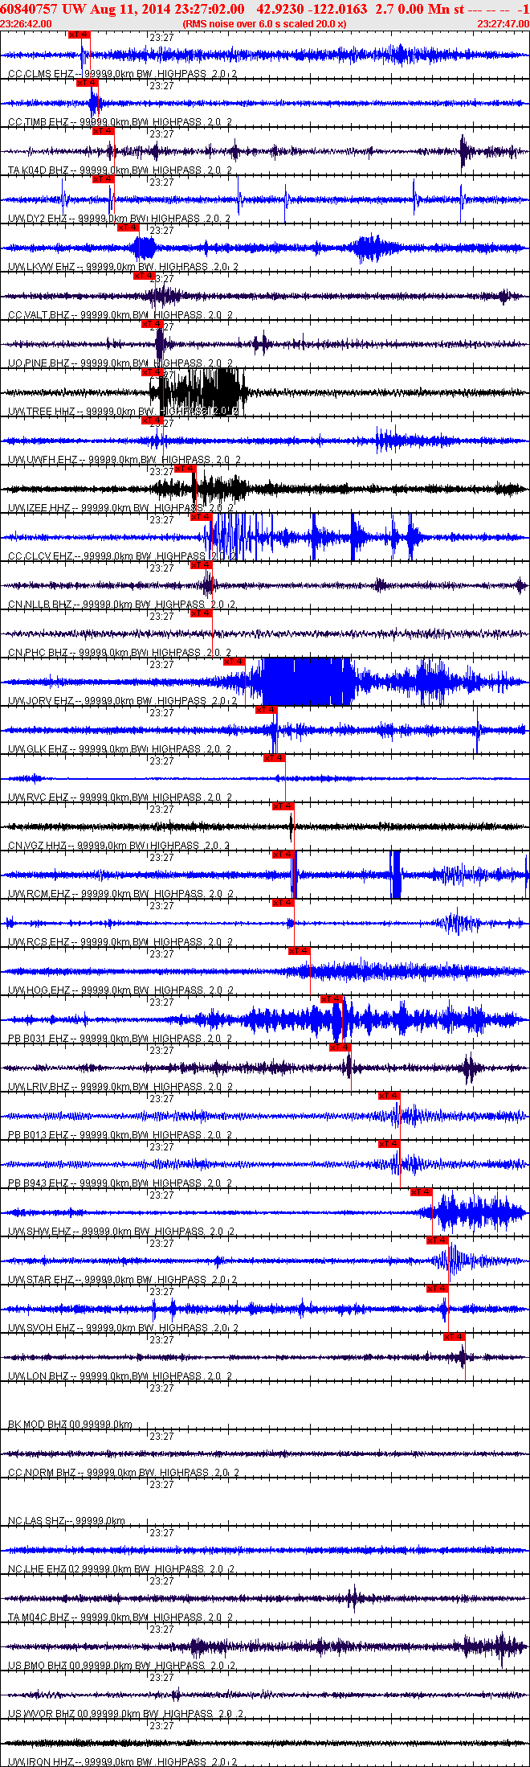Viewport: 530px width, 1767px height.
Task: Click the end time 23:27:47.00 label
Action: click(x=503, y=24)
